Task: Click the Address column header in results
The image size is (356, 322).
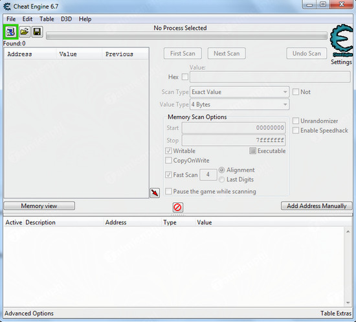Action: [30, 54]
